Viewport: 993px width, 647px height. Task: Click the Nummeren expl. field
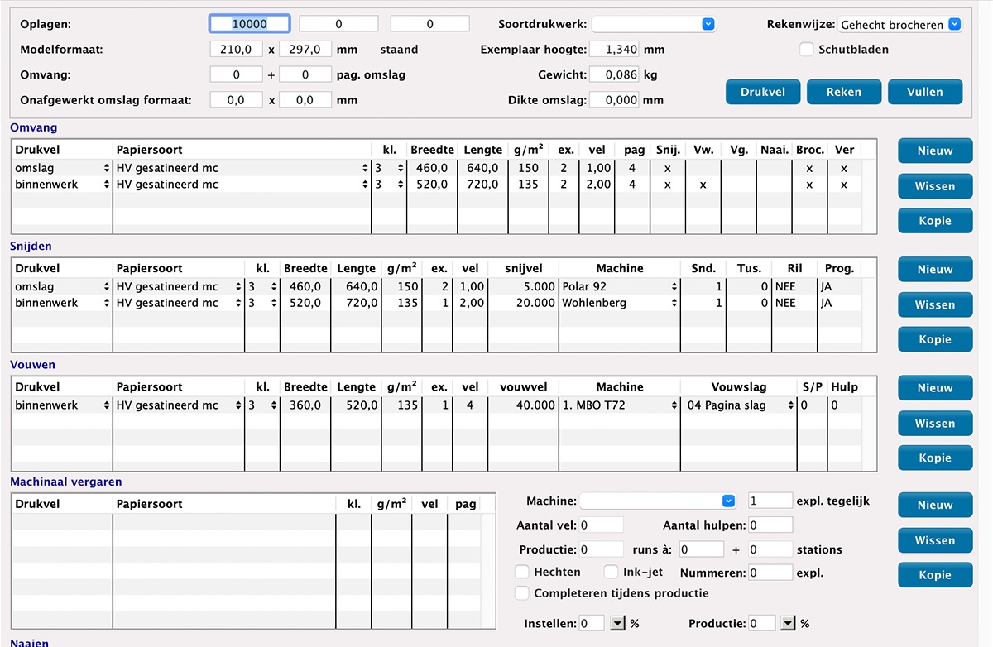click(770, 573)
